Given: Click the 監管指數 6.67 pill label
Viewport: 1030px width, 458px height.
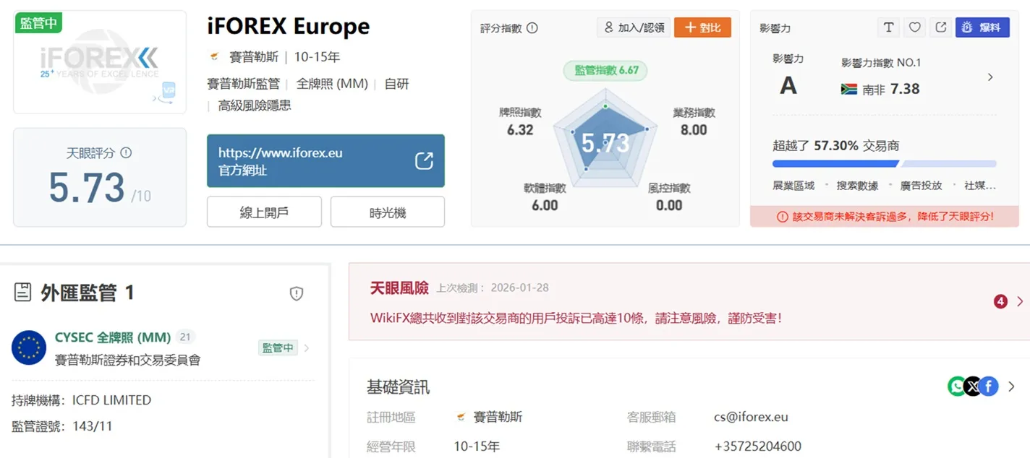Looking at the screenshot, I should (x=605, y=70).
